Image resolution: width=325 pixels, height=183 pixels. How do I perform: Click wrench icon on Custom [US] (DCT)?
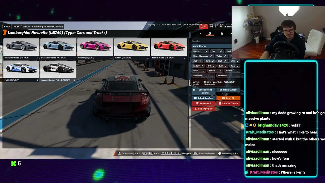coord(111,58)
